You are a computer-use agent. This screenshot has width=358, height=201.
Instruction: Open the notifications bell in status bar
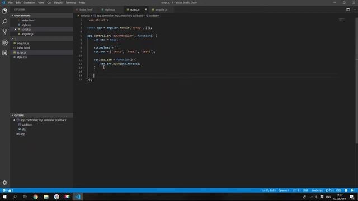tap(352, 190)
